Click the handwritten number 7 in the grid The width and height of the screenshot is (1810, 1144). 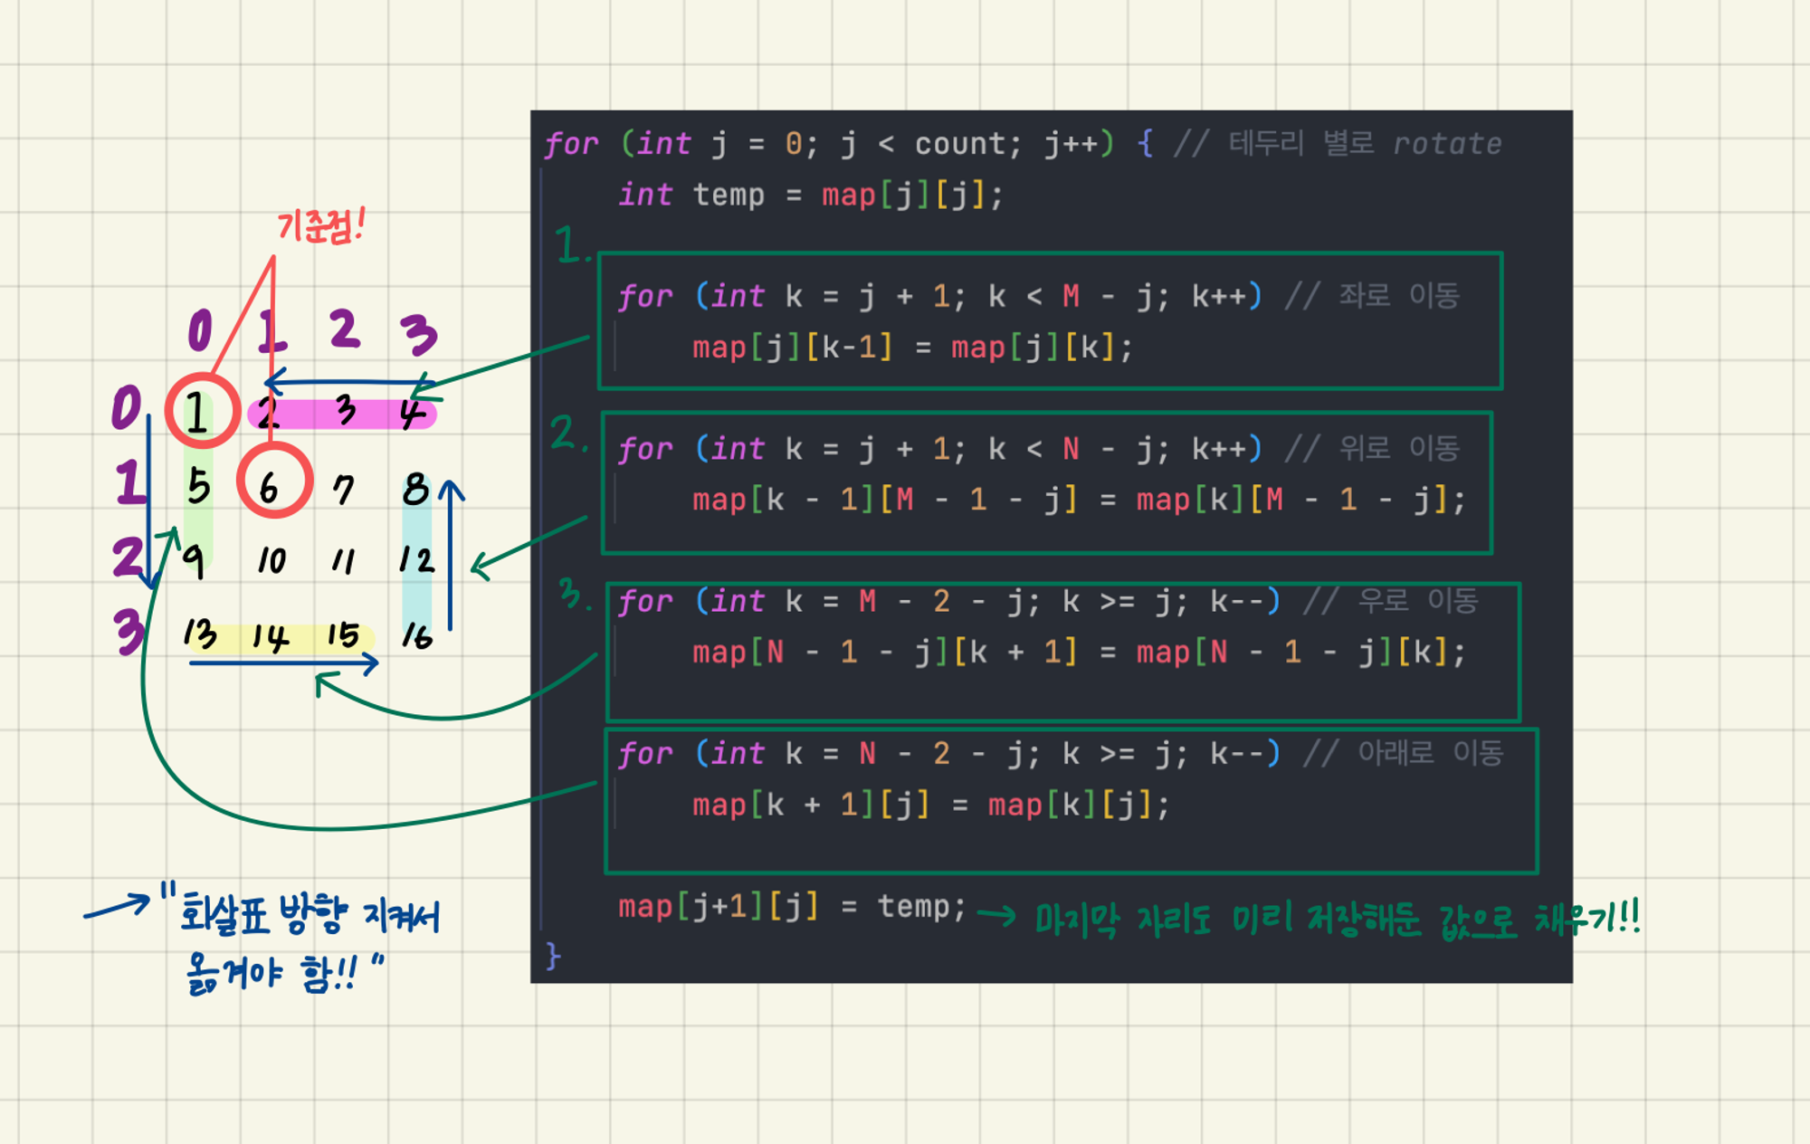[343, 490]
